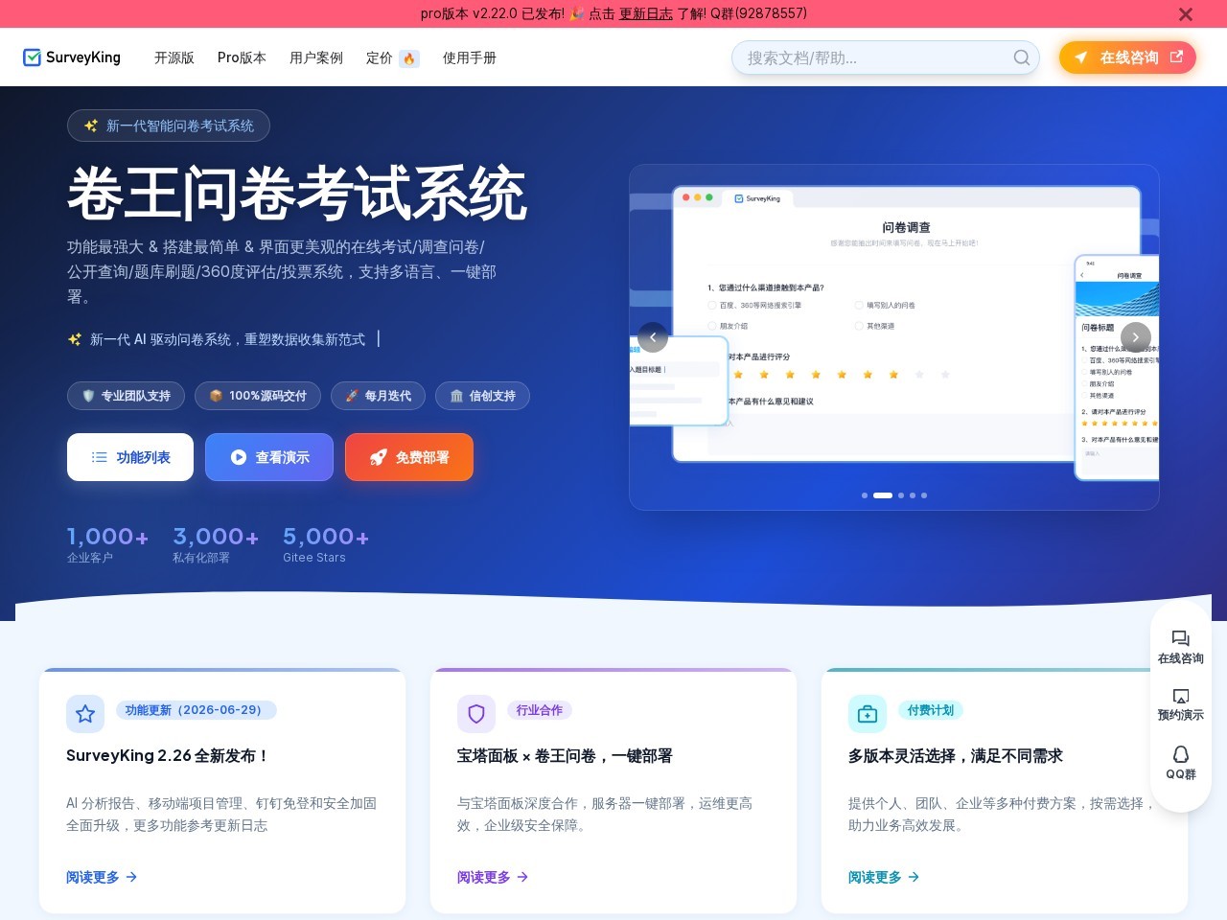Viewport: 1227px width, 920px height.
Task: Open the 开源版 menu item
Action: [174, 57]
